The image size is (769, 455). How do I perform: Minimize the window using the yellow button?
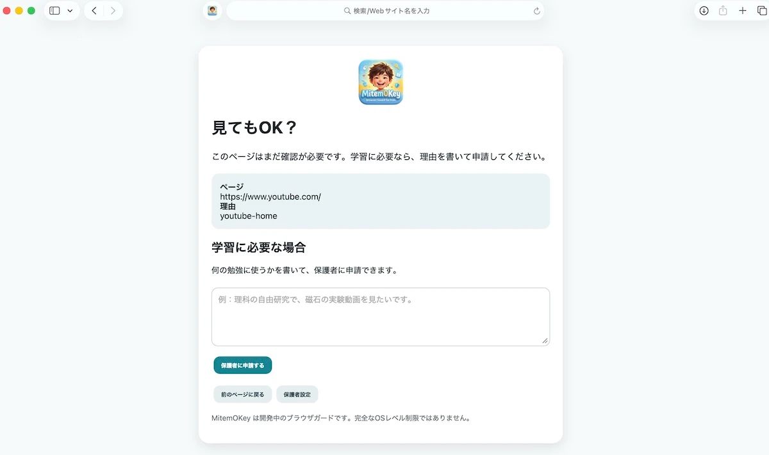pyautogui.click(x=19, y=11)
